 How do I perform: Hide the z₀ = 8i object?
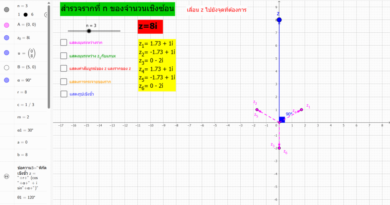pos(7,38)
